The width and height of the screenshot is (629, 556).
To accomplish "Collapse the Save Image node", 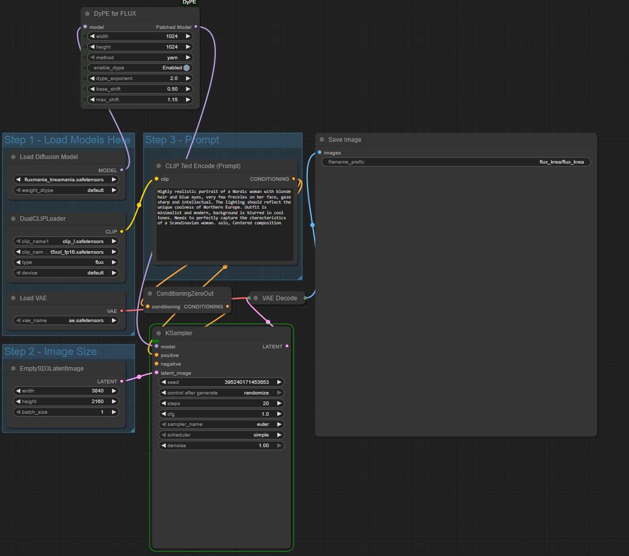I will (x=322, y=140).
